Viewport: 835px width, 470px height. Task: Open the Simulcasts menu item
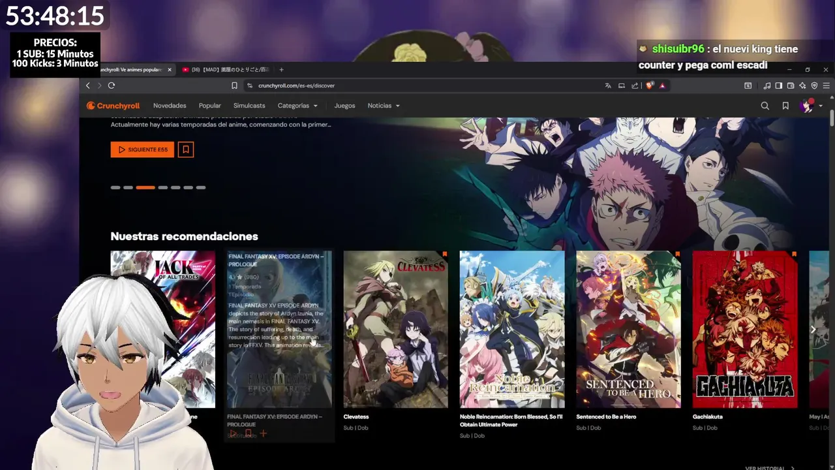pyautogui.click(x=249, y=106)
